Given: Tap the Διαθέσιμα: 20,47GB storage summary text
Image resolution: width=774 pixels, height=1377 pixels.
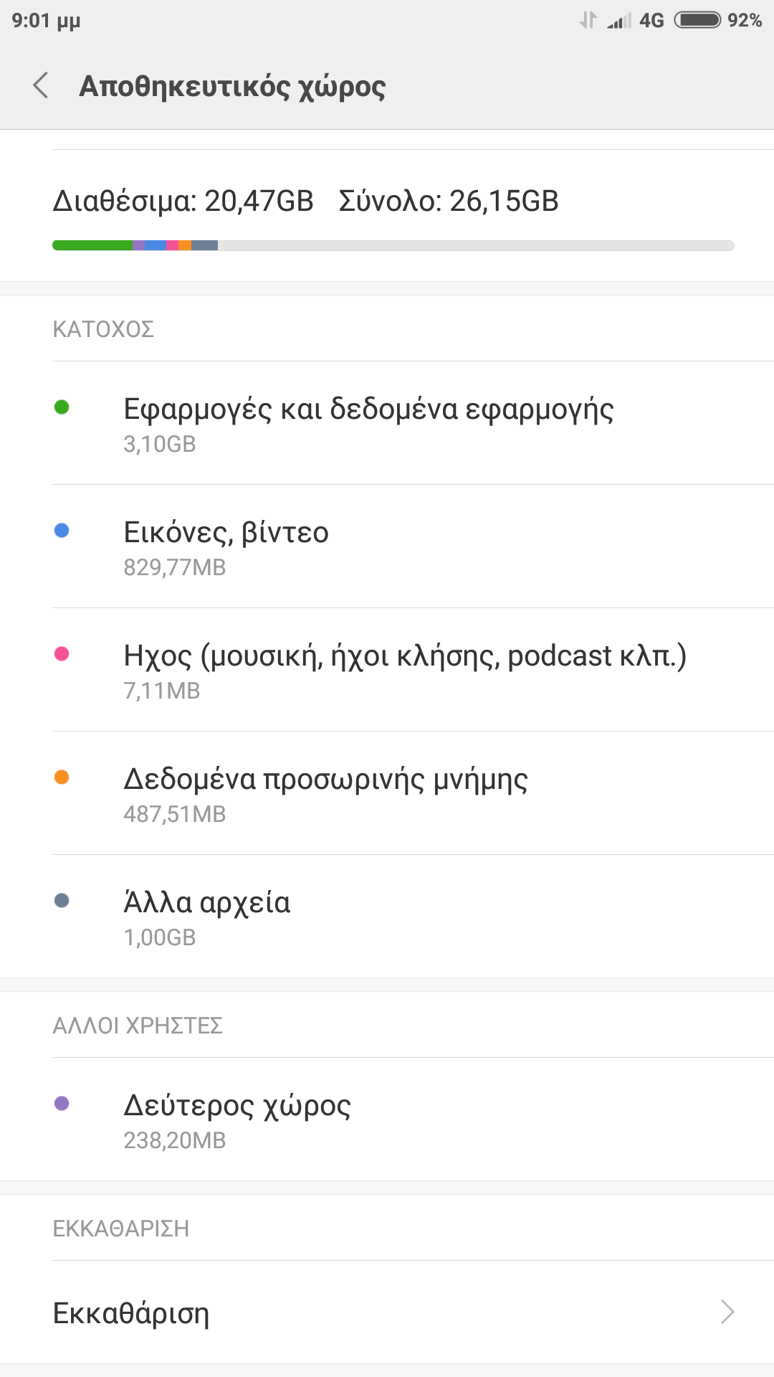Looking at the screenshot, I should click(x=183, y=201).
